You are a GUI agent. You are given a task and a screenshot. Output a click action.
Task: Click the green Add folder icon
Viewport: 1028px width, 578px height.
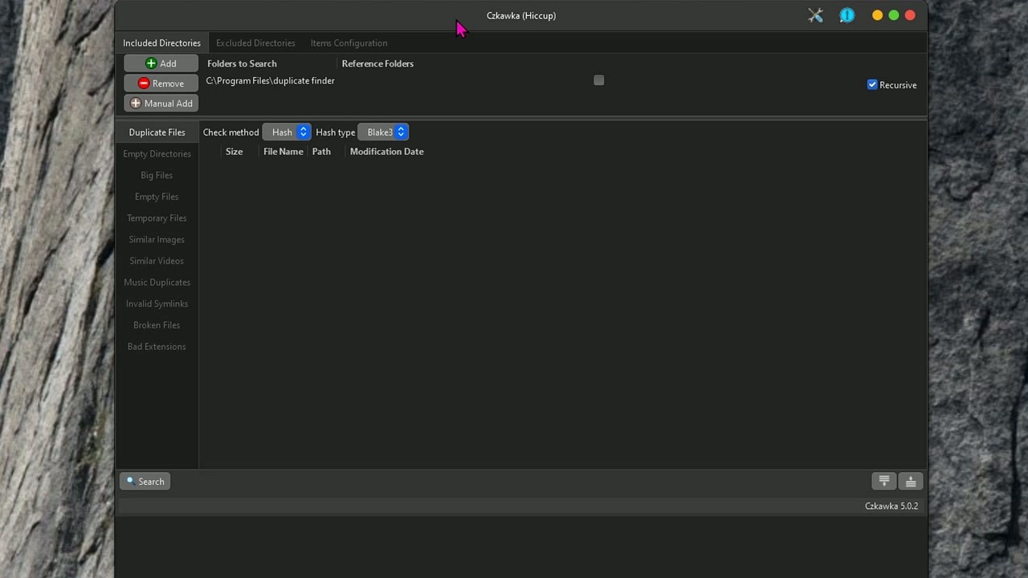(x=151, y=63)
